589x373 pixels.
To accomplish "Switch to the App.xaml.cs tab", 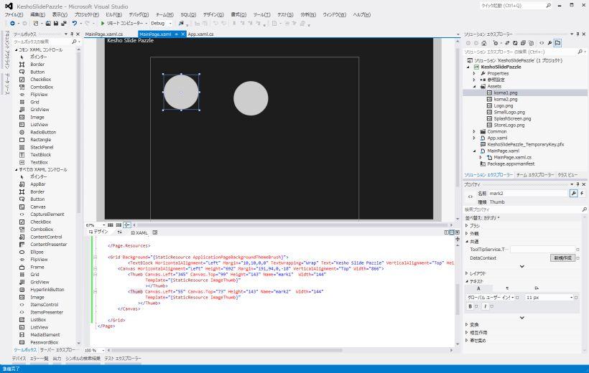I will tap(200, 34).
